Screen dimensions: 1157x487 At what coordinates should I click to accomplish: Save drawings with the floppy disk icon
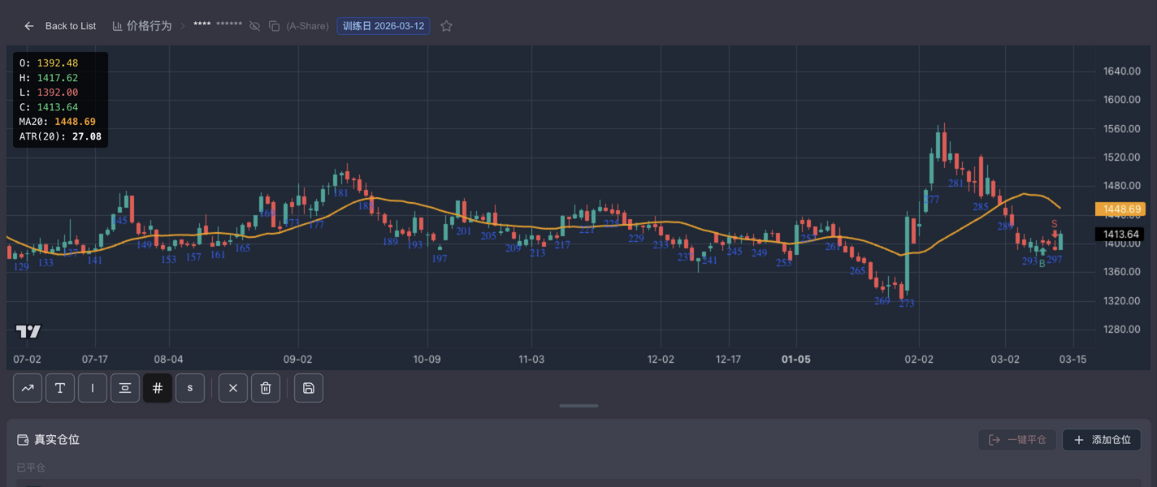pos(309,388)
